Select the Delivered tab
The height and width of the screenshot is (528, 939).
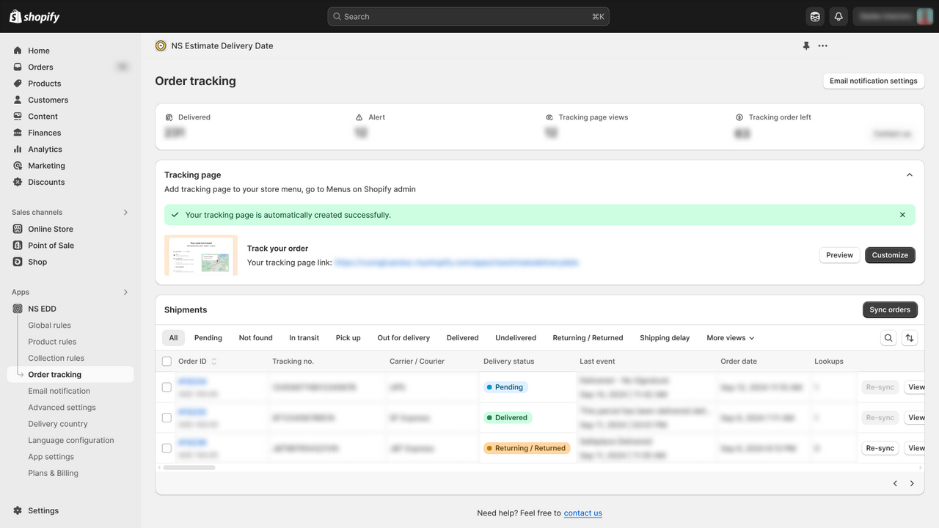[x=462, y=338]
